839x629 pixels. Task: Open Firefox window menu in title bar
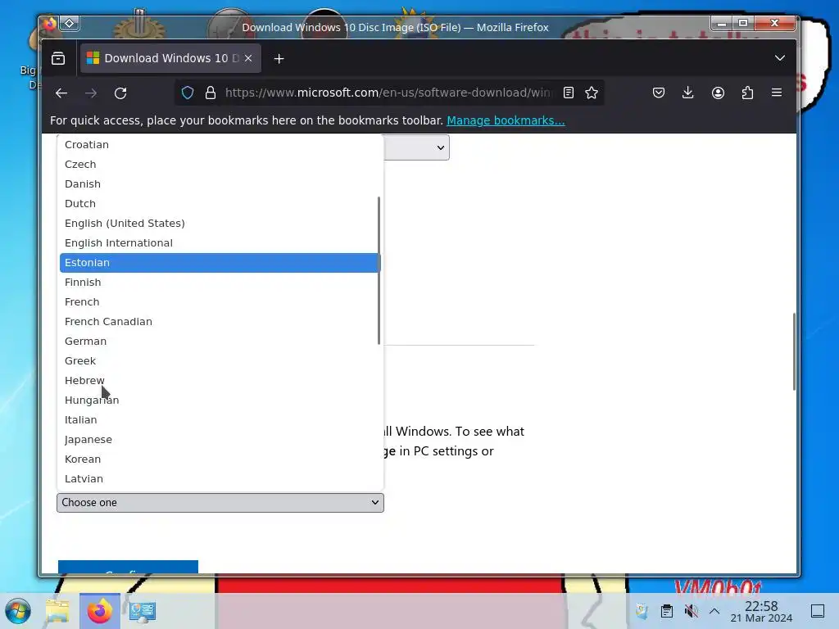[50, 24]
